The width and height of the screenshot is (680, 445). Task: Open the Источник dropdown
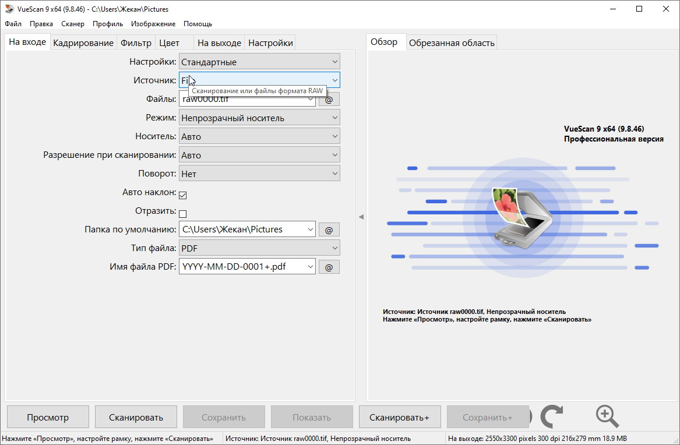coord(259,80)
